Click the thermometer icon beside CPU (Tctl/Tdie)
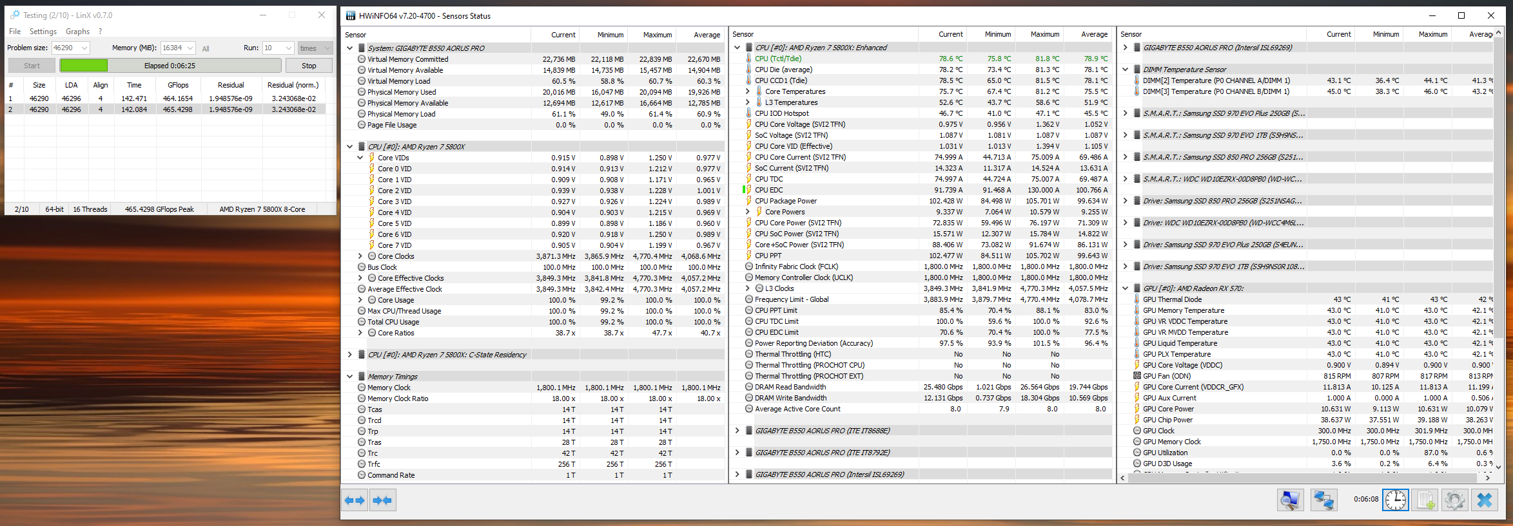The height and width of the screenshot is (526, 1513). coord(748,59)
